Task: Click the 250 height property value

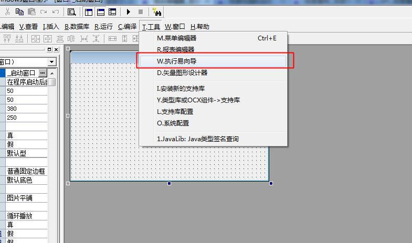Action: click(x=27, y=118)
